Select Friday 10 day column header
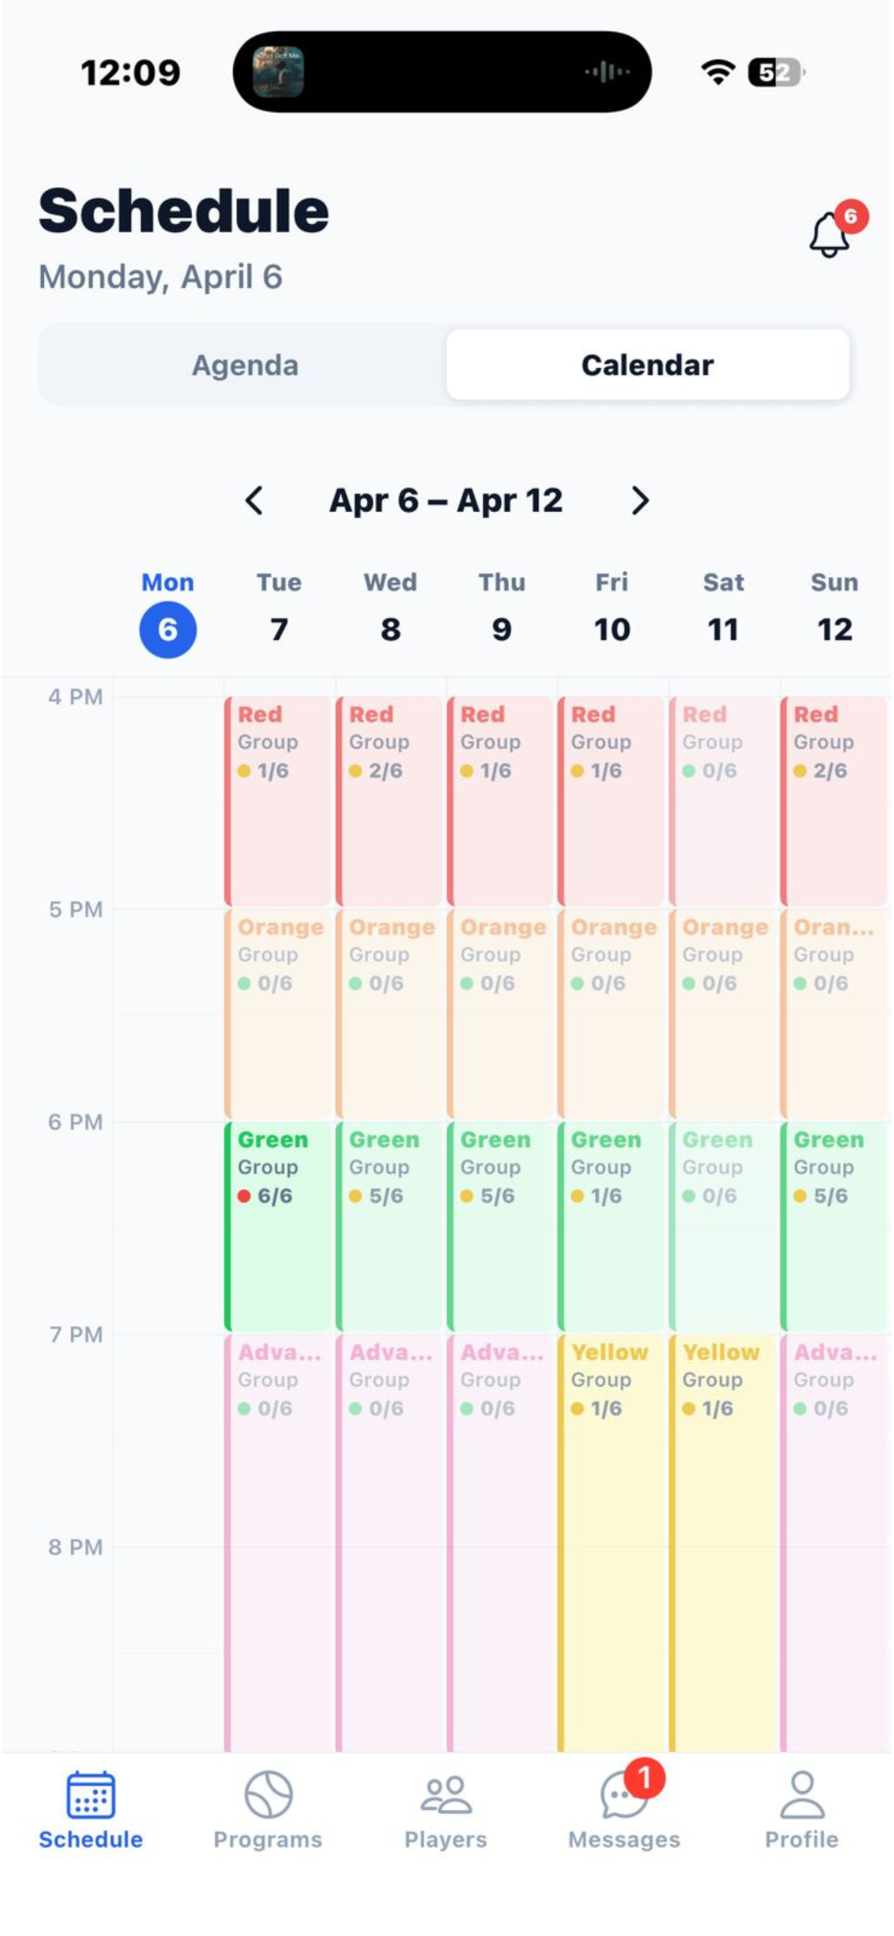Image resolution: width=894 pixels, height=1936 pixels. click(613, 607)
